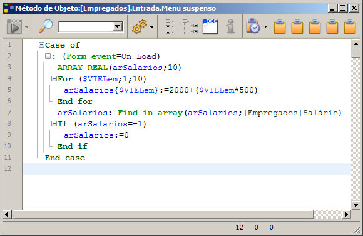Image resolution: width=363 pixels, height=236 pixels.
Task: Click the gears compile icon
Action: coord(140,27)
